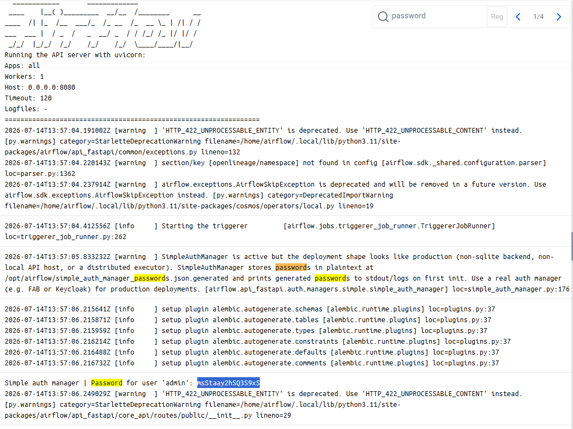573x429 pixels.
Task: Click the 'Workers: 1' line
Action: tap(24, 77)
